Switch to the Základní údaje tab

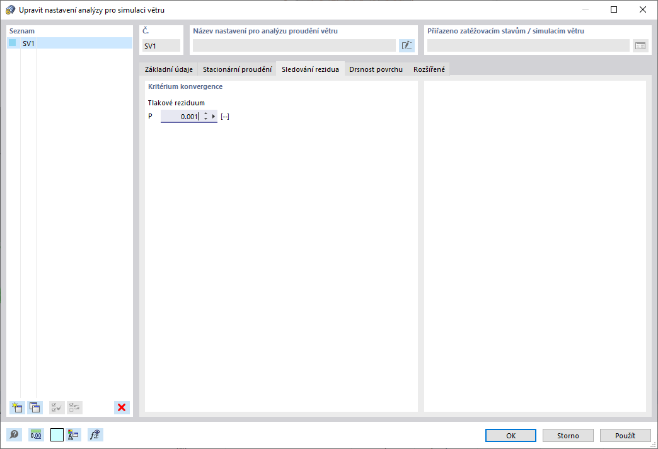pos(169,69)
